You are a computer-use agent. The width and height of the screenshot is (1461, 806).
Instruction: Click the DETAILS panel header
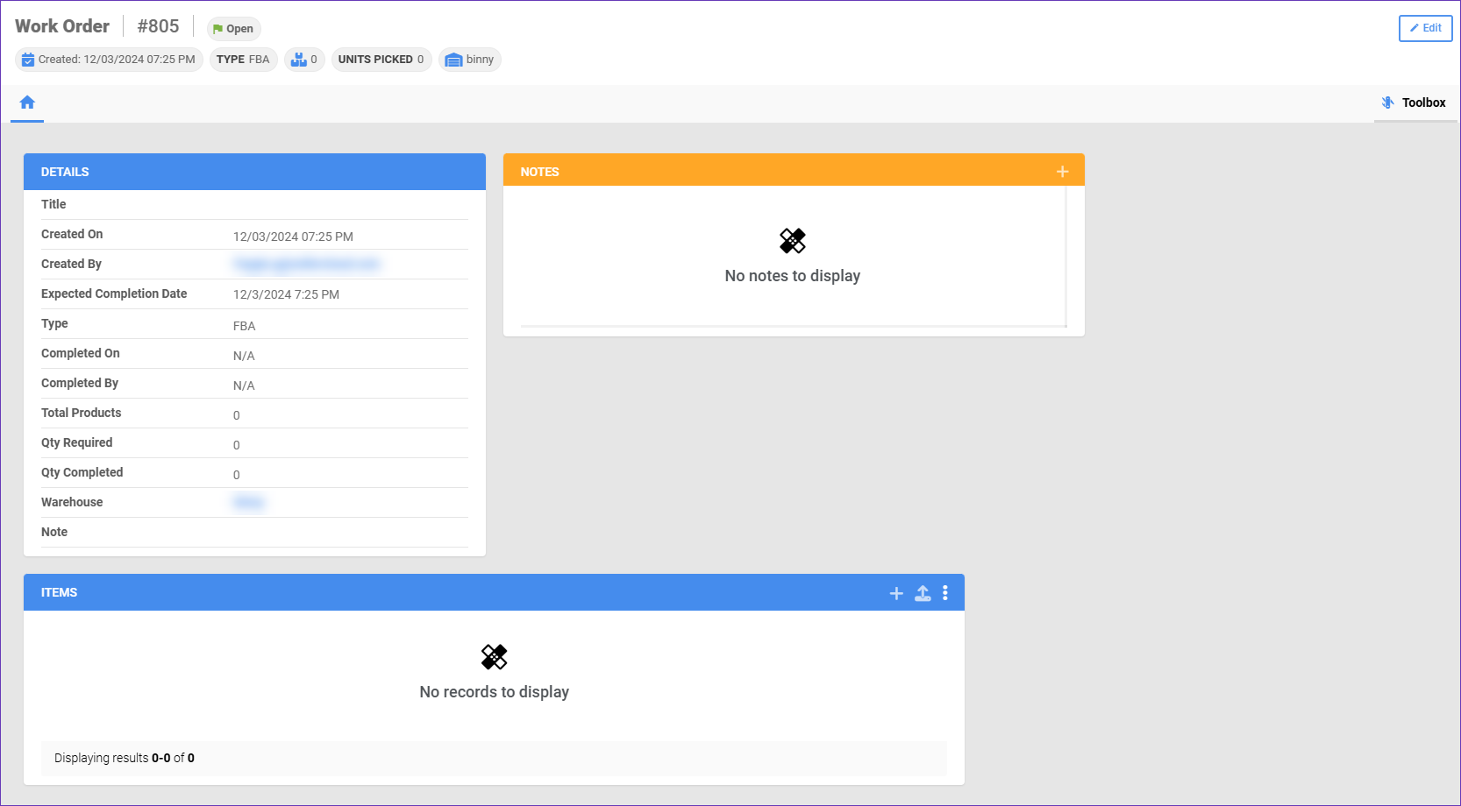point(254,172)
